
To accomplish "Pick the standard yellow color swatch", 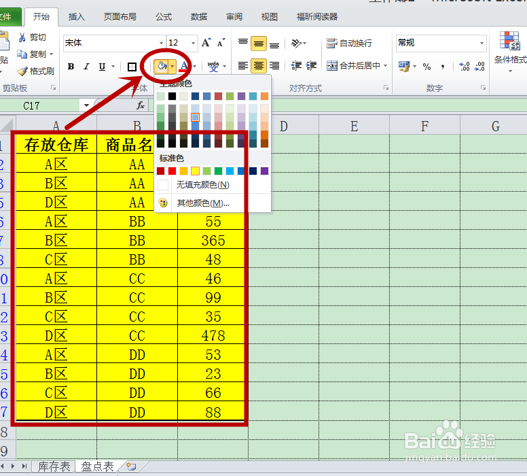I will point(196,171).
